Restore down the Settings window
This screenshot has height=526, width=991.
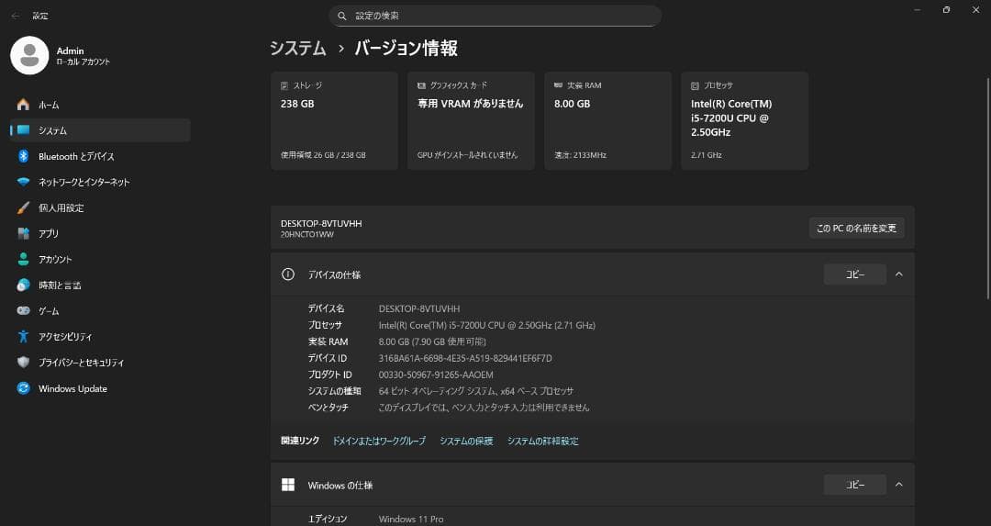[946, 9]
